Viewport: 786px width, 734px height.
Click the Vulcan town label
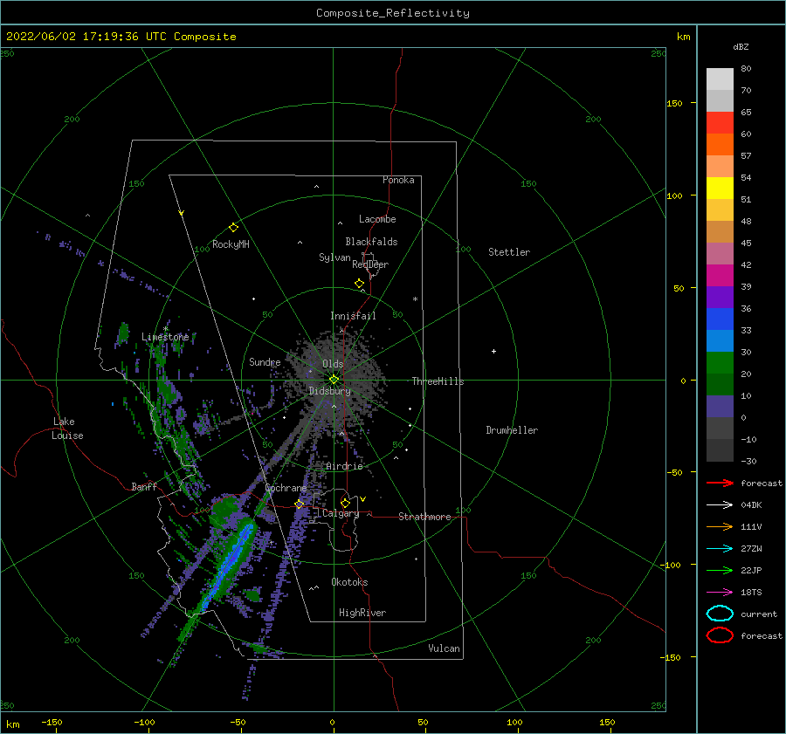[x=445, y=648]
